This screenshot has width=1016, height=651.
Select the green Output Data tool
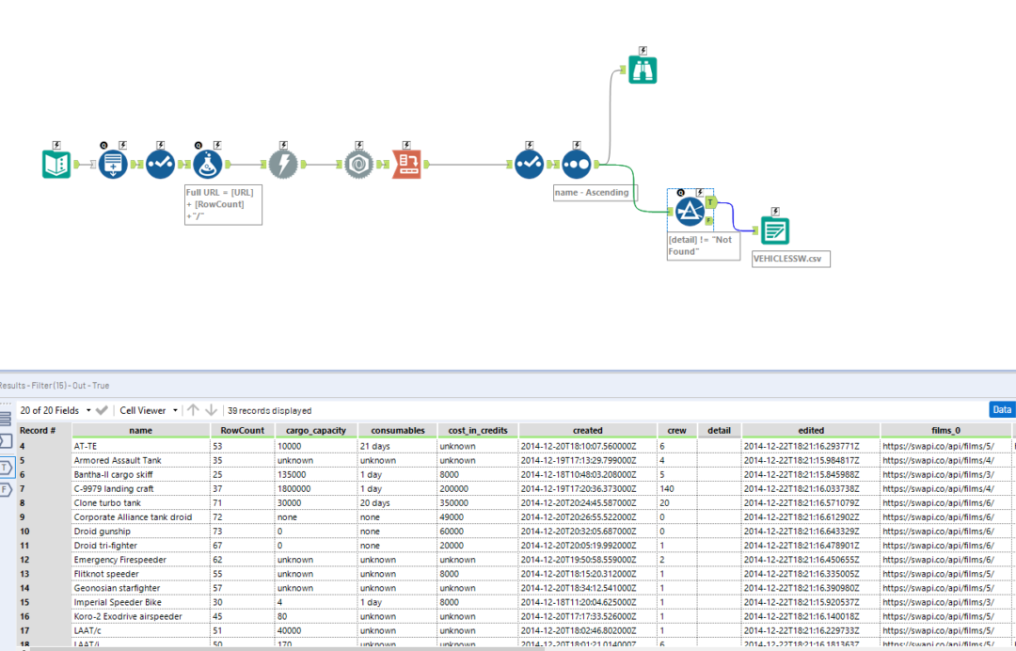[x=774, y=229]
